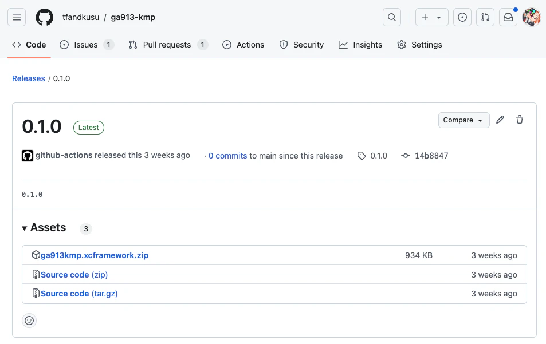Edit the release with pencil icon
Screen dimensions: 546x344
pyautogui.click(x=500, y=120)
